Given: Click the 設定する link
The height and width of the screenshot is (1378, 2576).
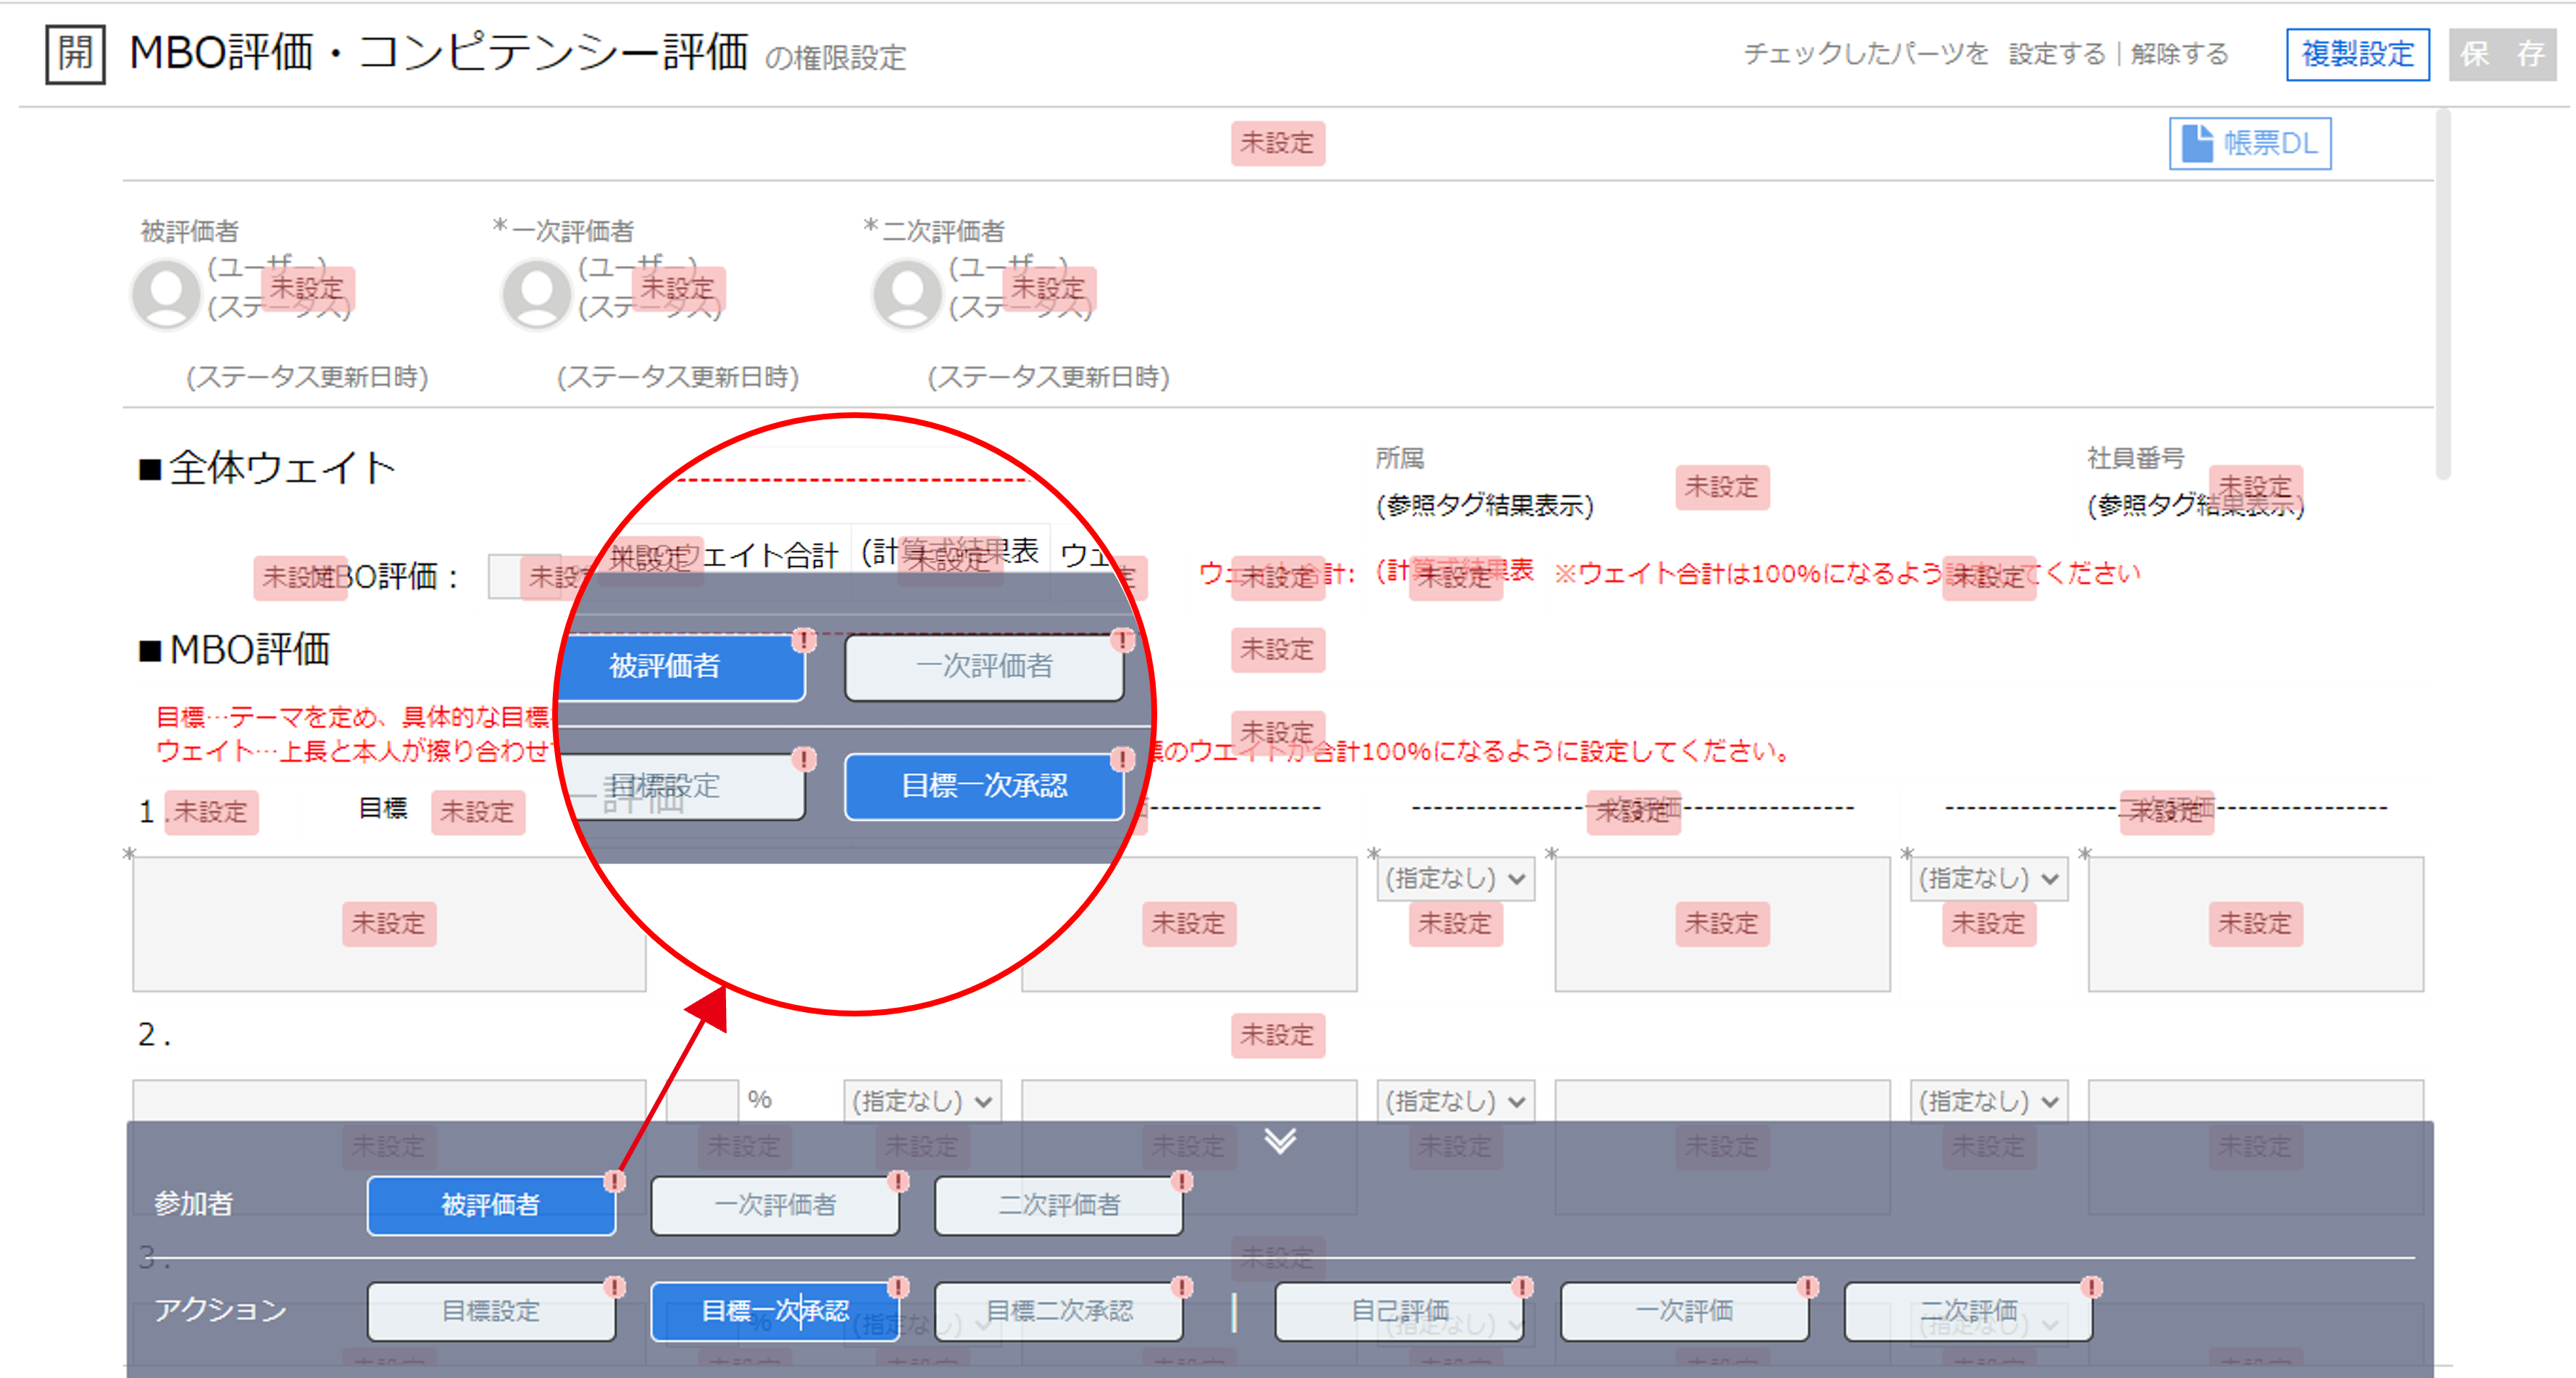Looking at the screenshot, I should 2056,54.
